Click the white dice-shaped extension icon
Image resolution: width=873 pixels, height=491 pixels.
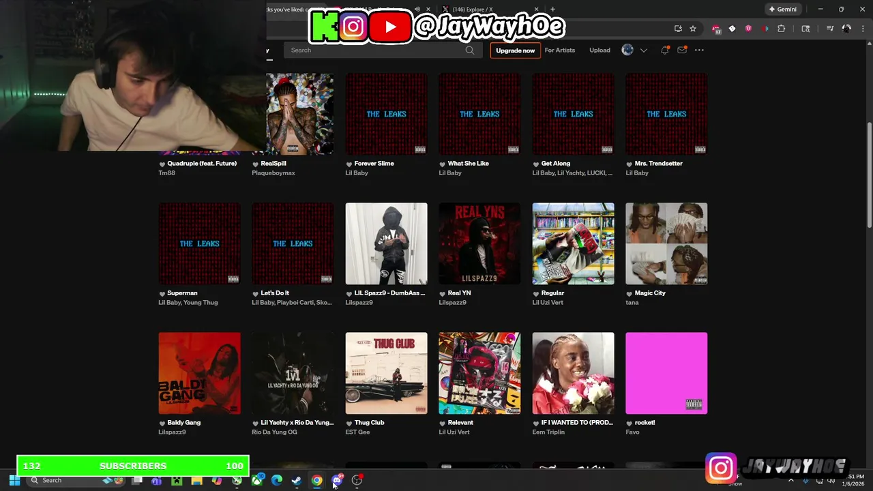(x=732, y=29)
